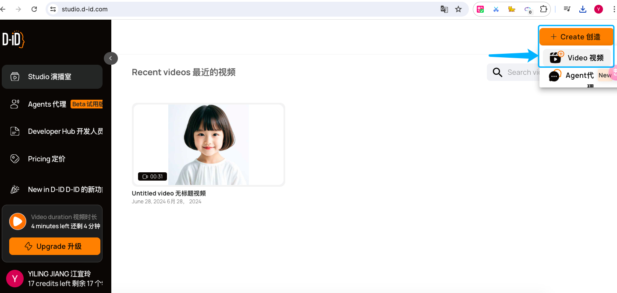617x293 pixels.
Task: Click the Pricing tag icon
Action: point(15,159)
